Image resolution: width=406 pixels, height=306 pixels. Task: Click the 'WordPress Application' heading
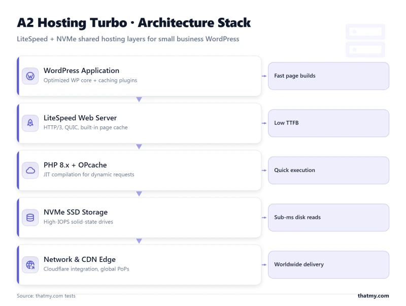[x=81, y=71]
